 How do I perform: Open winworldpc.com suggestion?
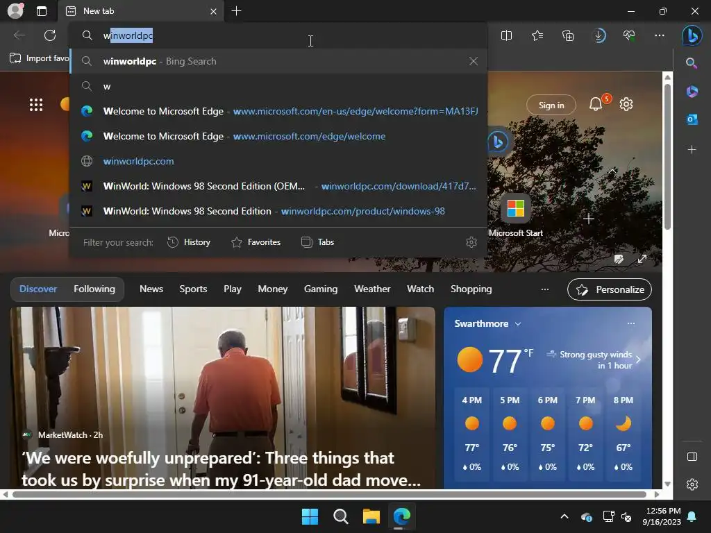click(279, 161)
